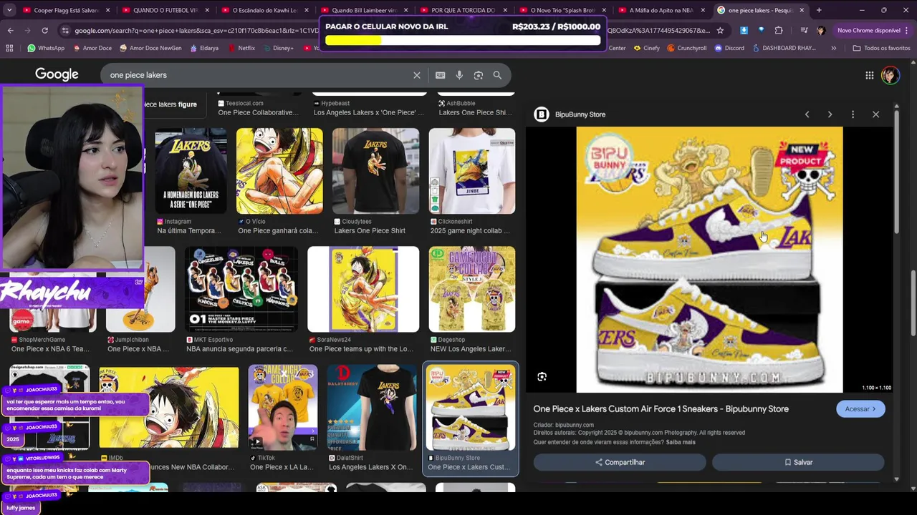The height and width of the screenshot is (515, 917).
Task: Open the blue download extension icon
Action: pos(744,31)
